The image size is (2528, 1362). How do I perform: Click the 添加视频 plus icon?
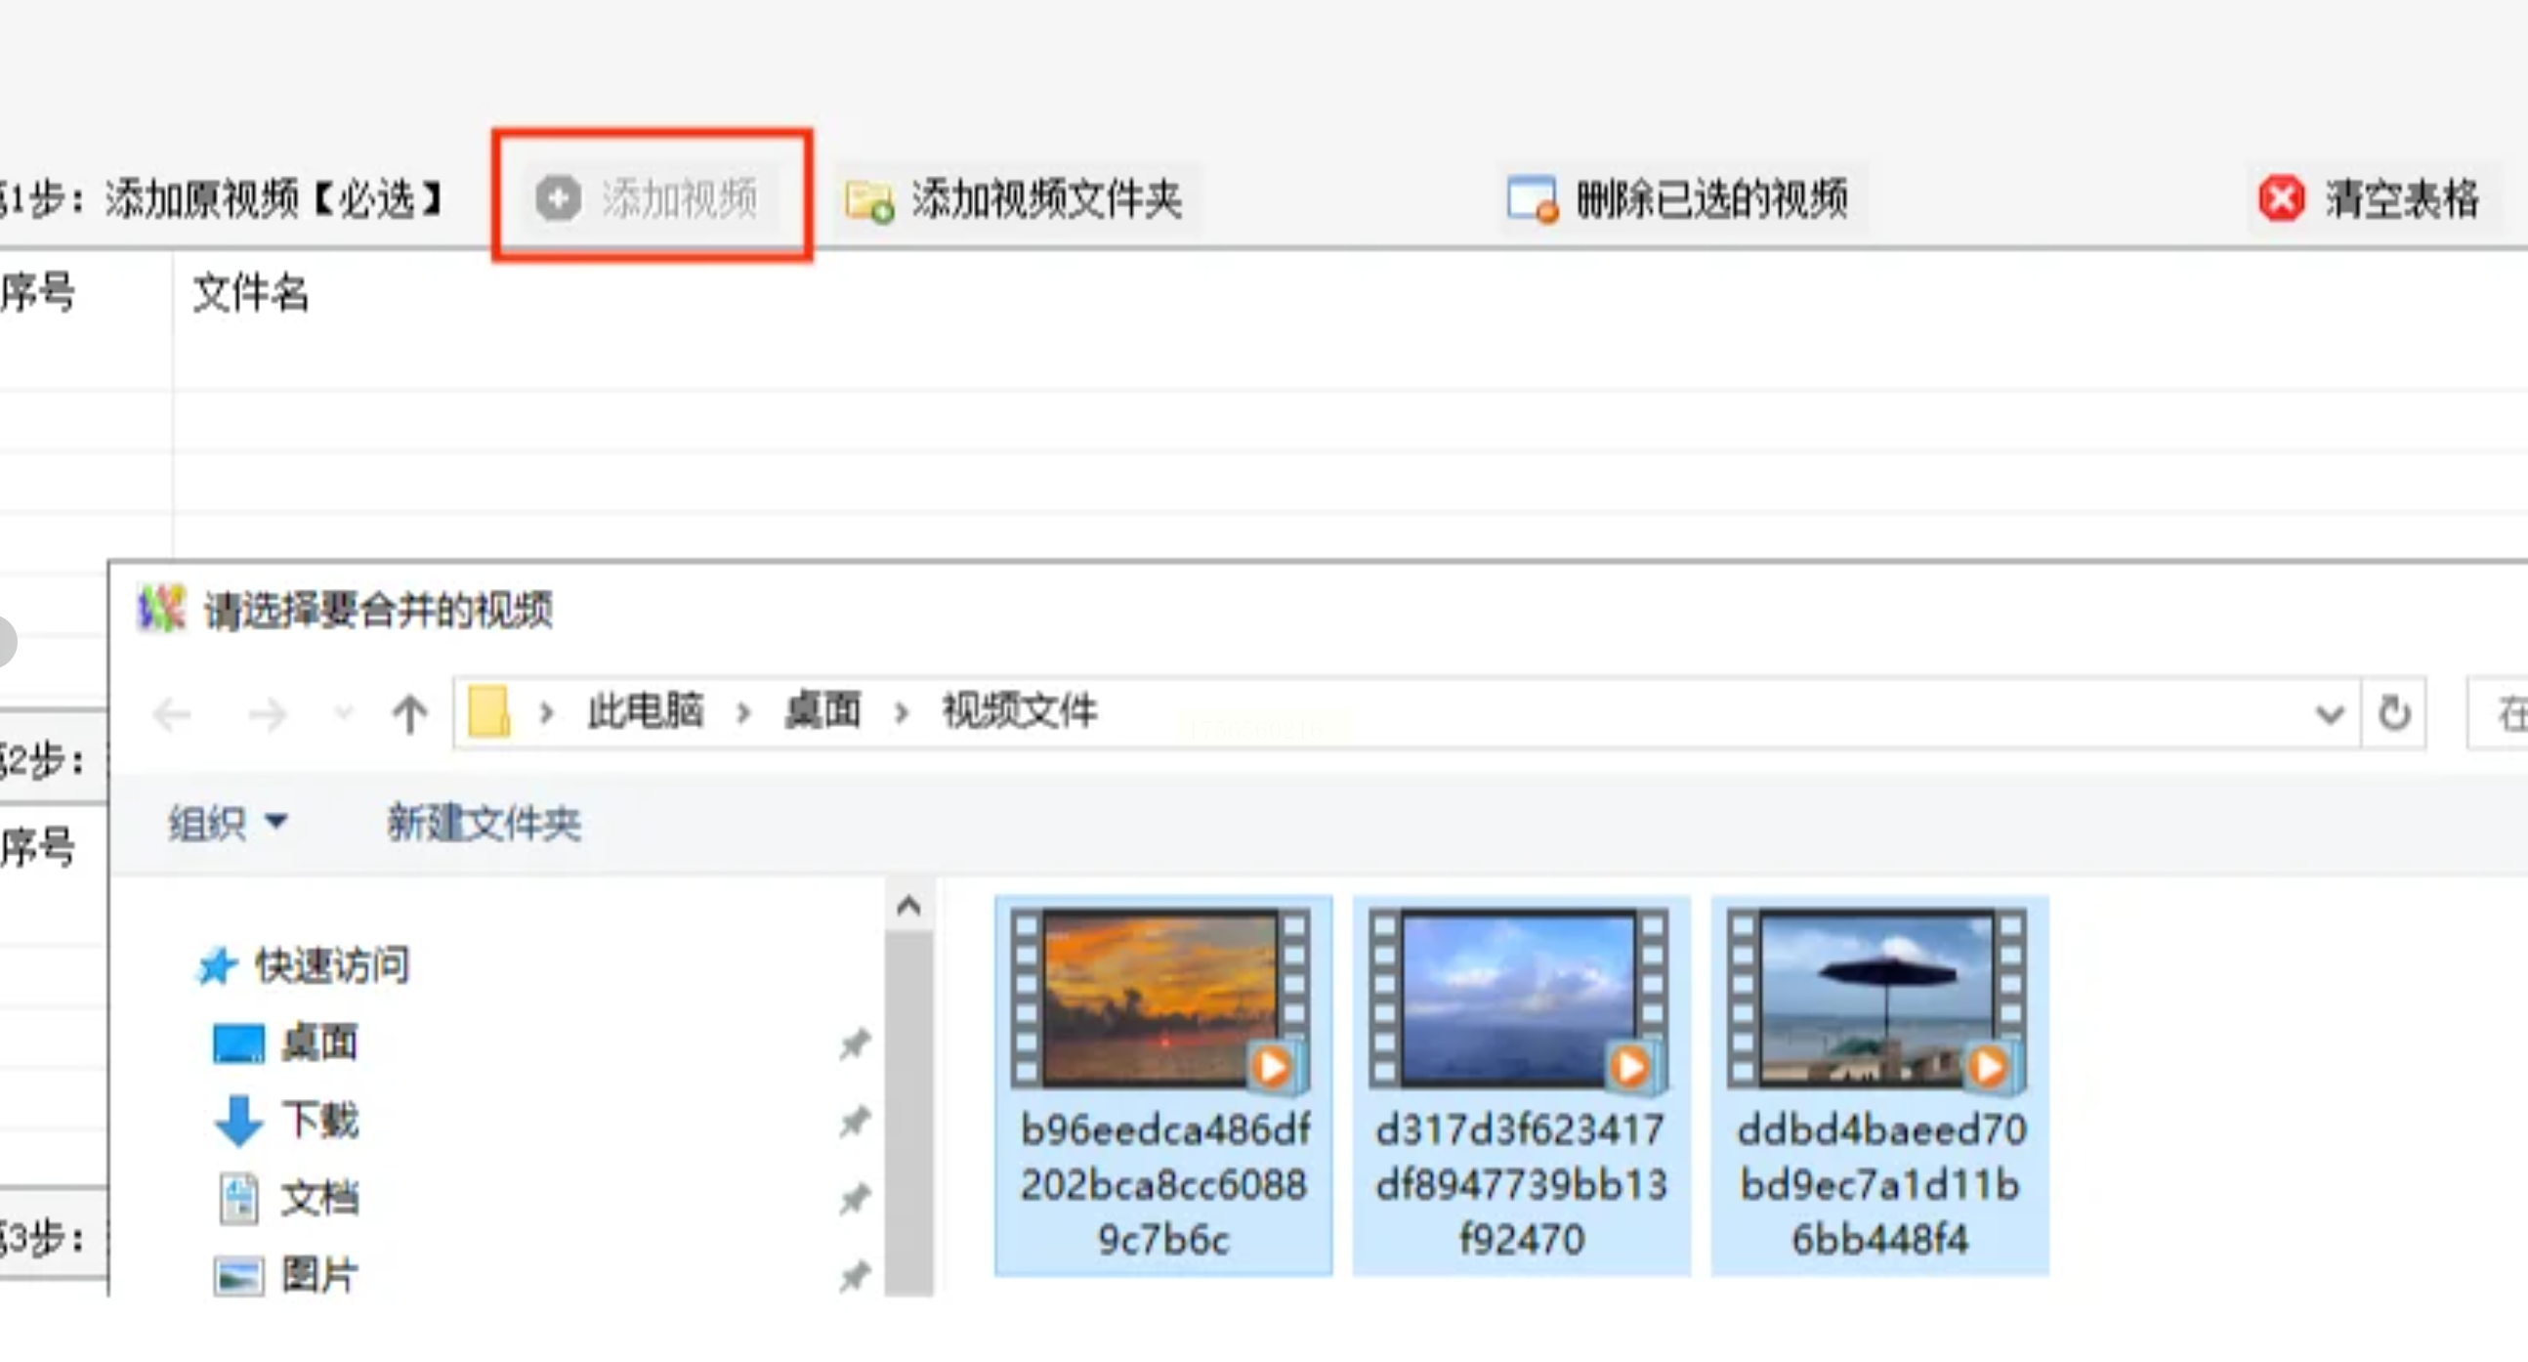[x=558, y=198]
